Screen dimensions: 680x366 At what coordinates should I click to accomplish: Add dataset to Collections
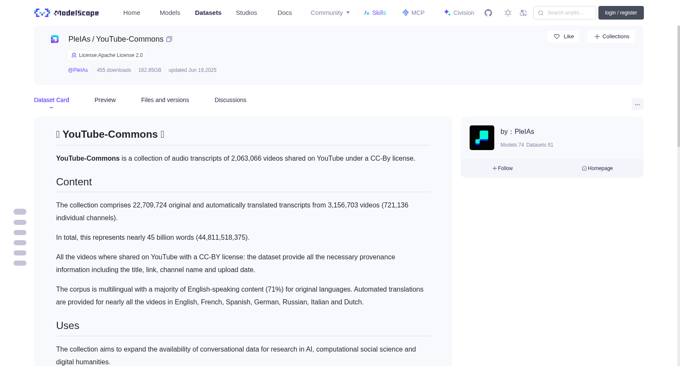tap(611, 37)
